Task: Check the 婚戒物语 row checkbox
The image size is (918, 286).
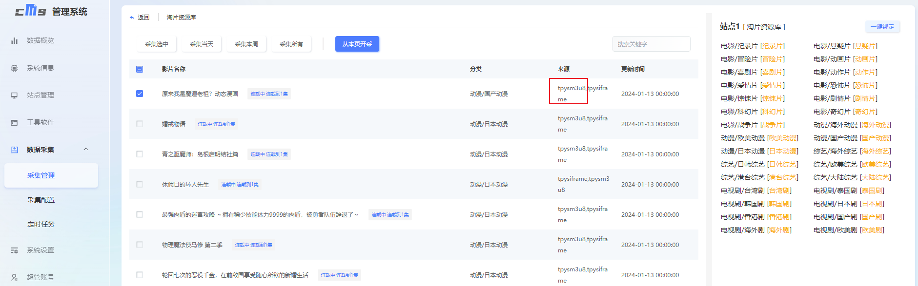Action: click(x=140, y=124)
